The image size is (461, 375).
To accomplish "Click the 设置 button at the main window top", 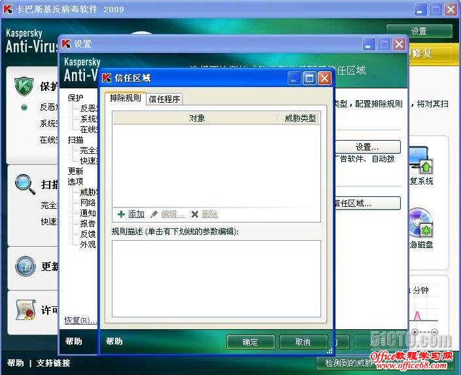I will (x=419, y=31).
